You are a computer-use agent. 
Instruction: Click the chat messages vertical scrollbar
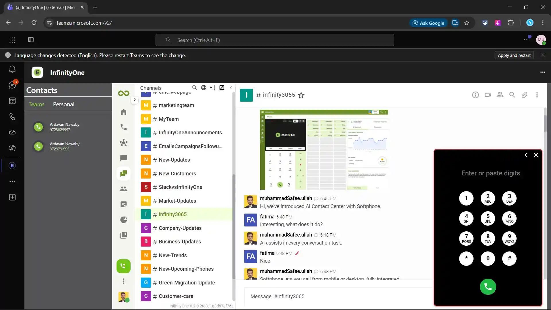point(545,123)
